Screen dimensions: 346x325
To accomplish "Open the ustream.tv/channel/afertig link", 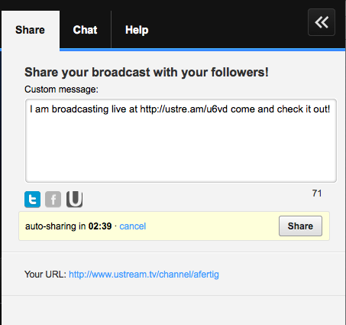I will click(144, 275).
